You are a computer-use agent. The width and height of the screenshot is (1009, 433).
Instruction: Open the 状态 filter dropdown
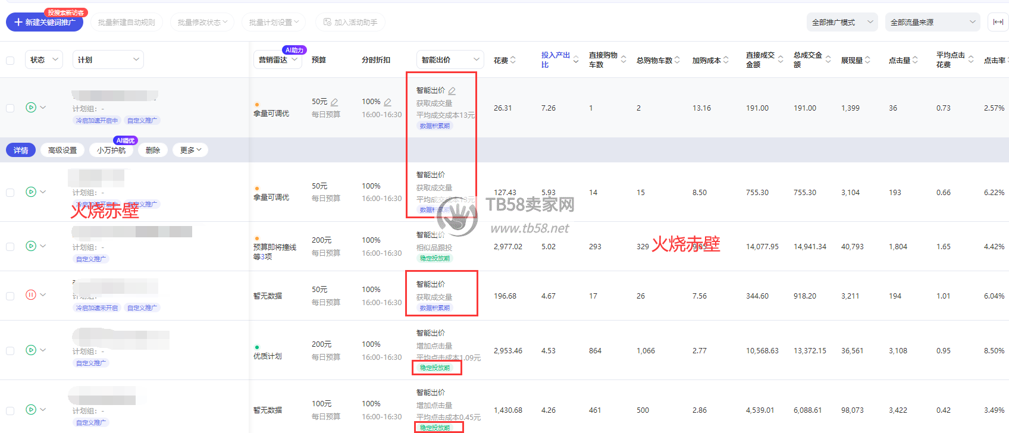tap(44, 60)
